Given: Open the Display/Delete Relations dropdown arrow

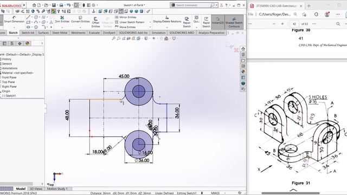Looking at the screenshot, I should (167, 27).
